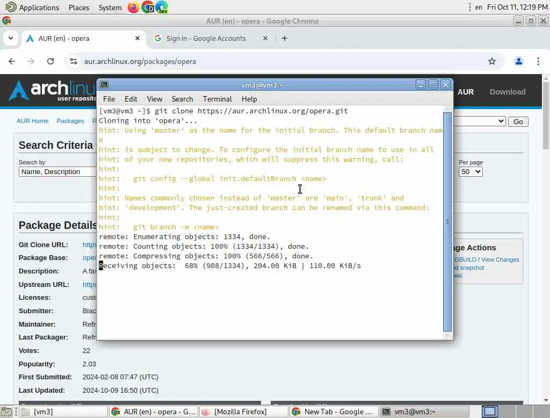This screenshot has height=418, width=550.
Task: Switch to [Mozilla Firefox] taskbar entry
Action: [244, 412]
